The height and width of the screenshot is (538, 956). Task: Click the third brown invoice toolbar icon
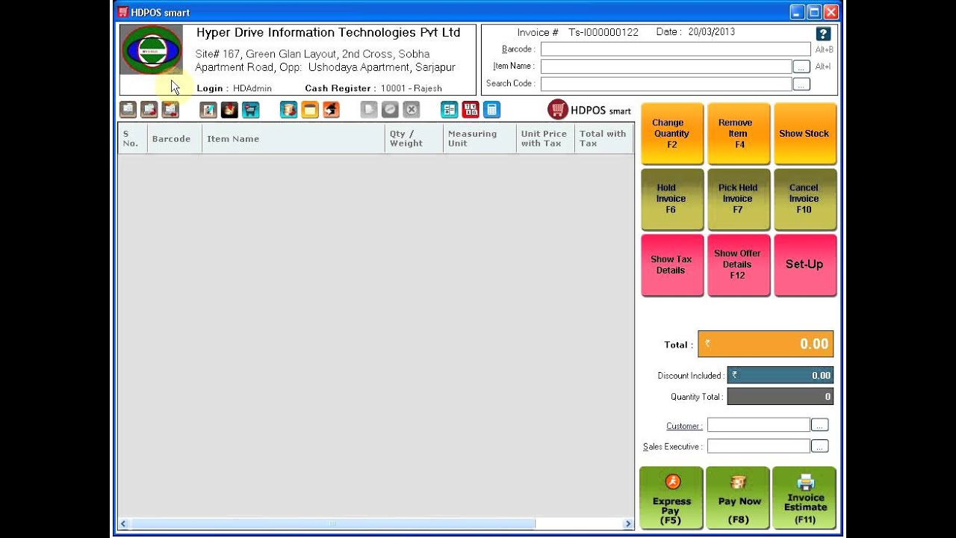tap(170, 110)
